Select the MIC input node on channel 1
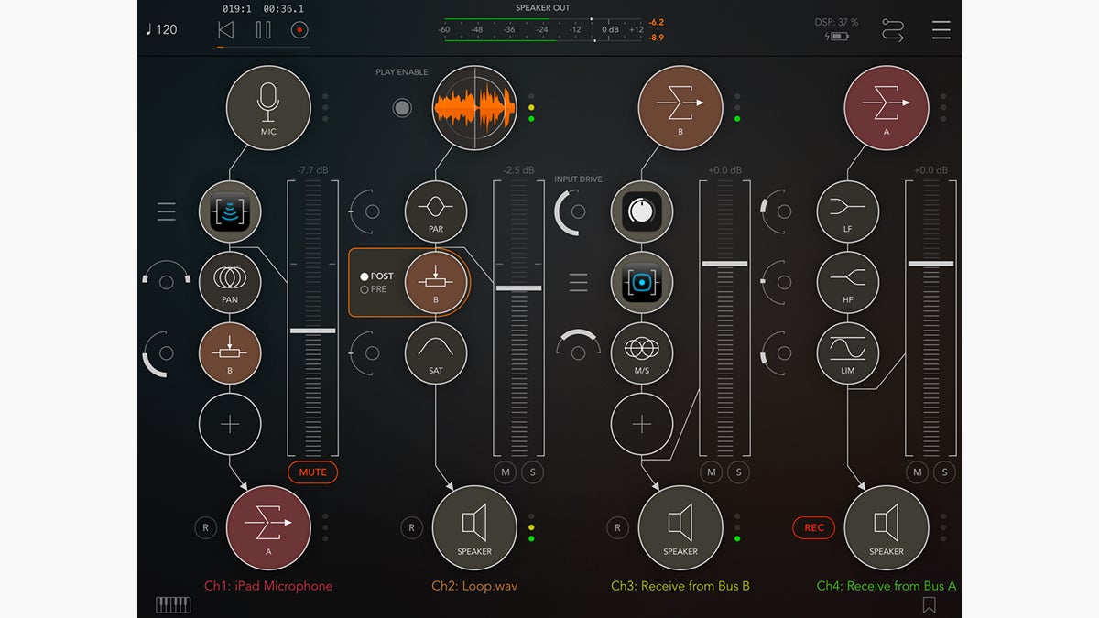The image size is (1099, 618). [x=268, y=107]
